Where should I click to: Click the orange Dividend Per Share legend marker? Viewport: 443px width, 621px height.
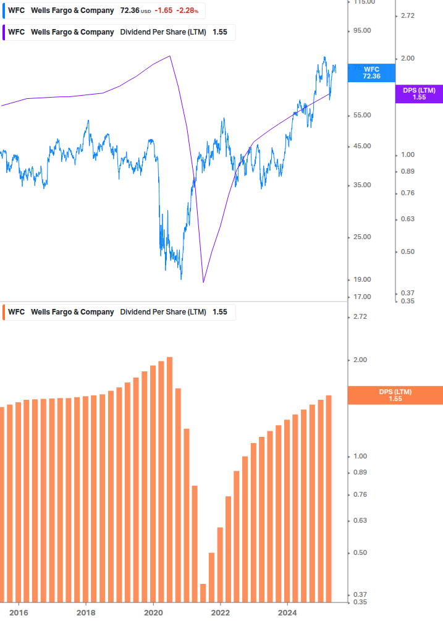tap(4, 312)
